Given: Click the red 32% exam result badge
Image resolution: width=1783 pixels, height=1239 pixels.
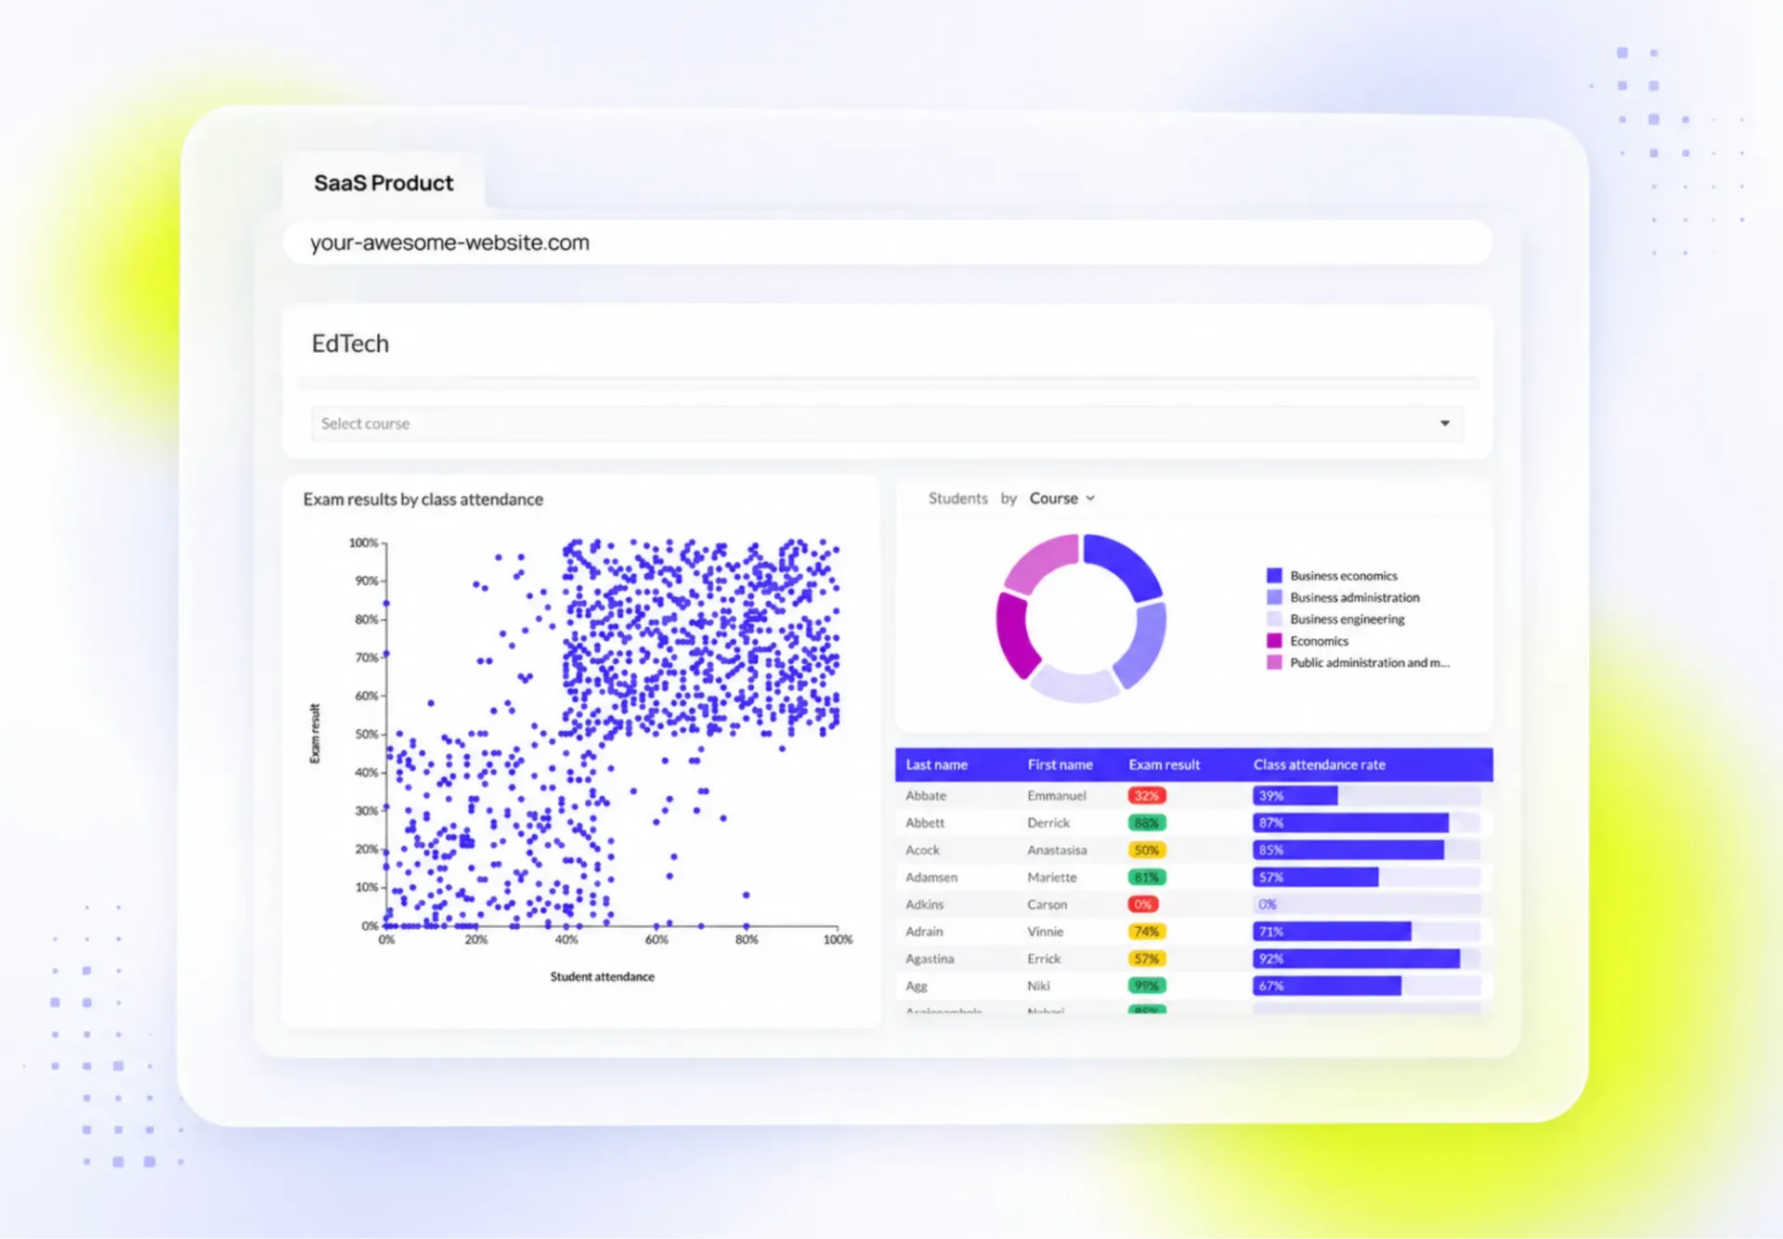Looking at the screenshot, I should pyautogui.click(x=1147, y=796).
